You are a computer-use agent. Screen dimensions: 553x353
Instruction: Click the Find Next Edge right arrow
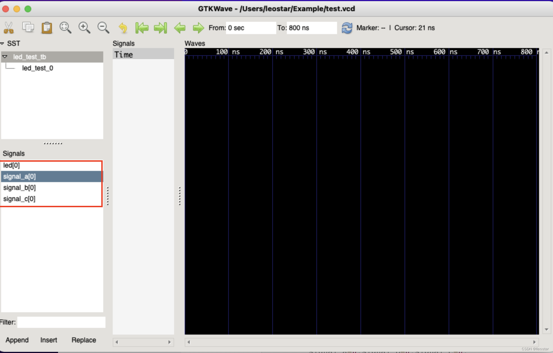198,28
